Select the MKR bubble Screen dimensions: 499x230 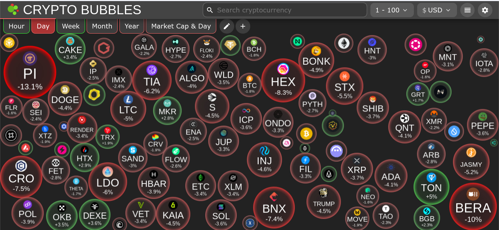point(167,111)
